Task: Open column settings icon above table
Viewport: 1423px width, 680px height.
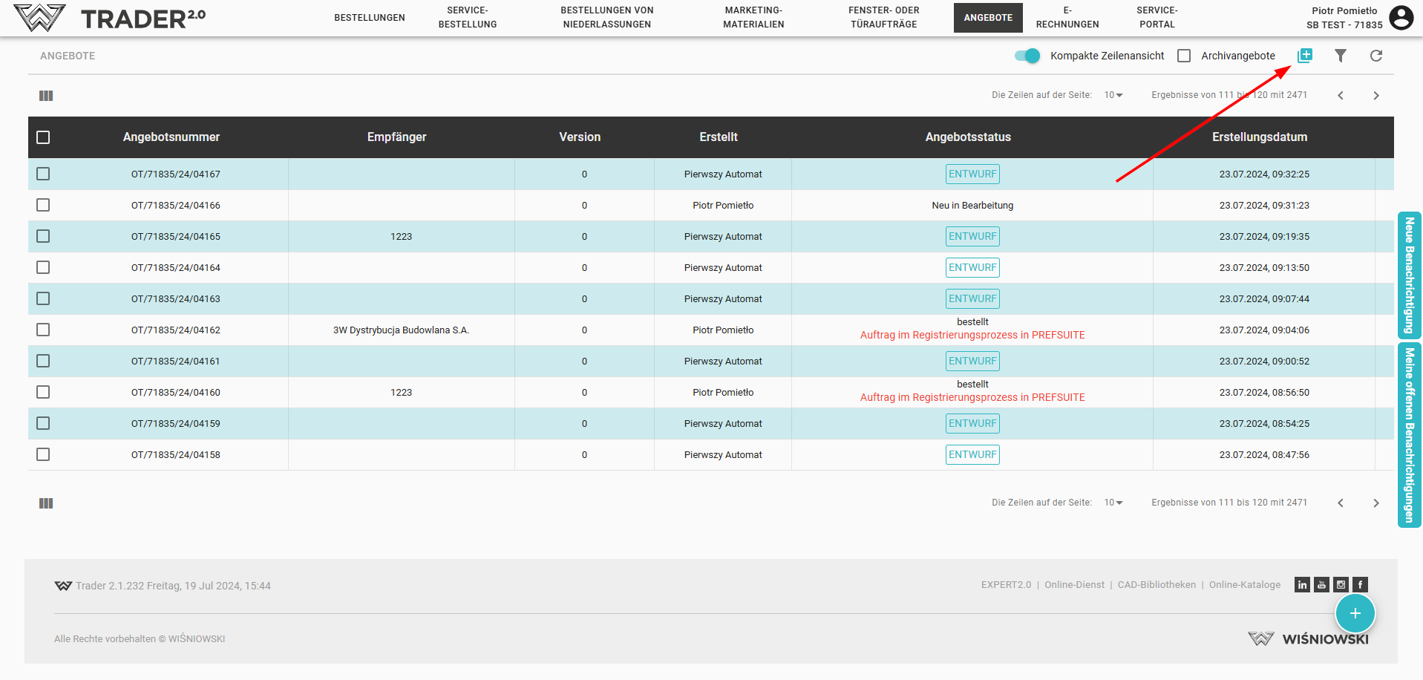Action: 46,96
